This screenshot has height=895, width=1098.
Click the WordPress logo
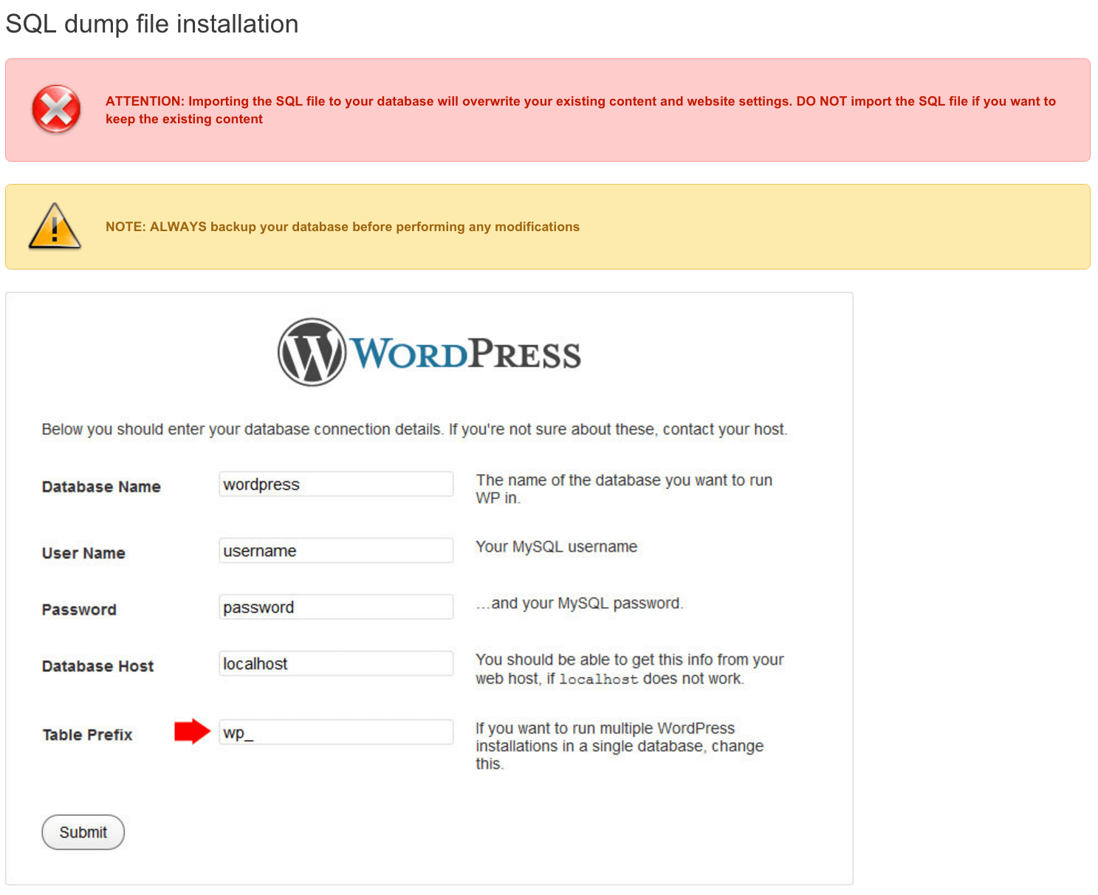pyautogui.click(x=429, y=352)
